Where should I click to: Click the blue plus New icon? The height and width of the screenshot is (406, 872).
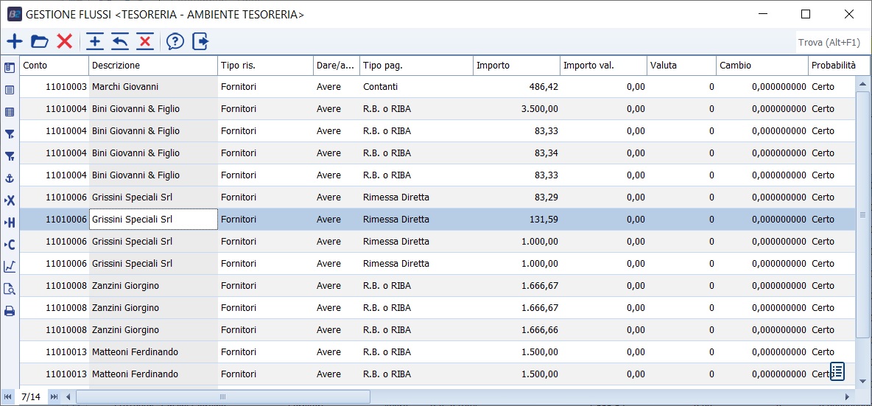click(x=15, y=42)
